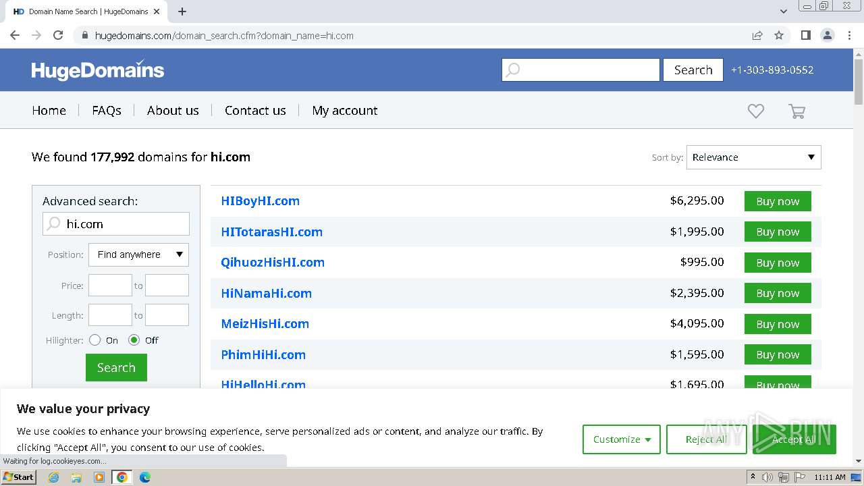The image size is (864, 486).
Task: Reload the page with refresh icon
Action: click(58, 35)
